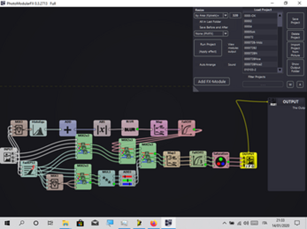Select the yellow OUTPUT node
Screen dimensions: 307x229
coord(248,160)
